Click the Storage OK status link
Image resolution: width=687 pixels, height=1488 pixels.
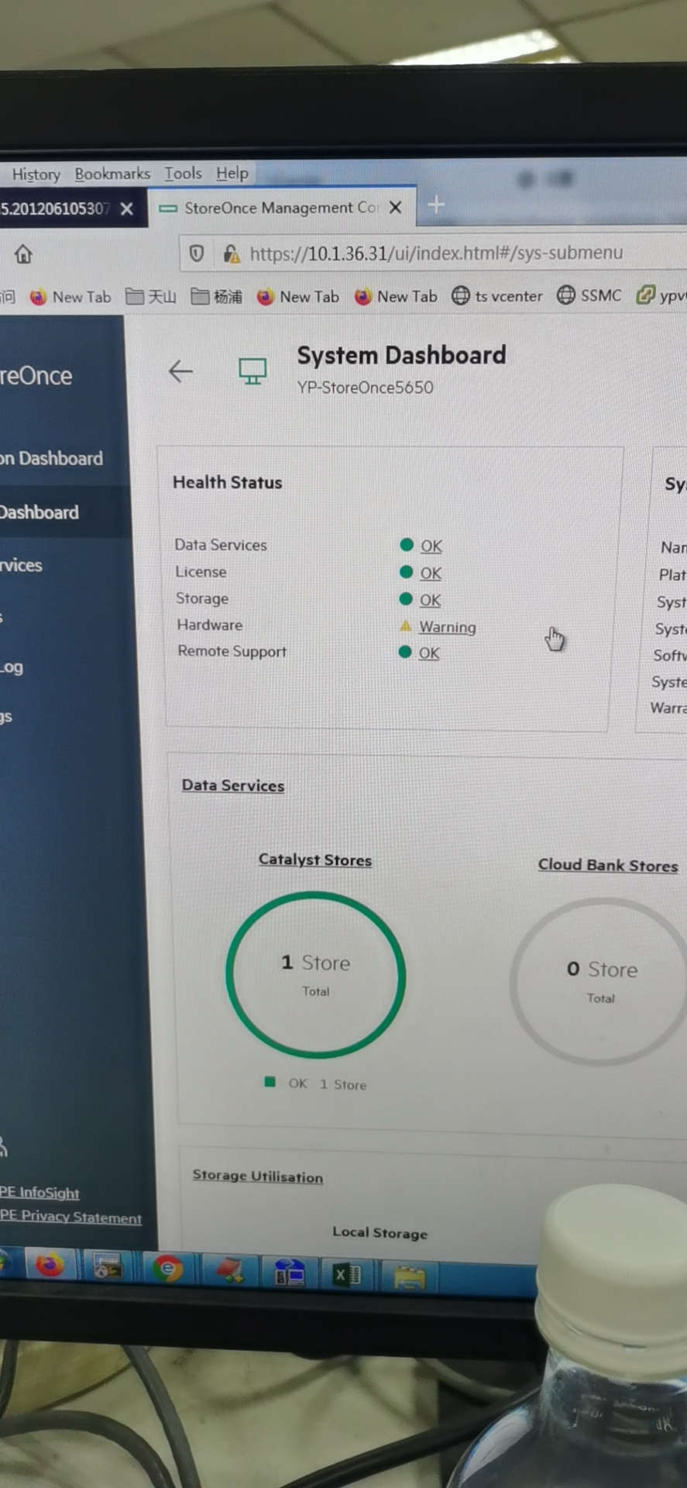[x=430, y=600]
